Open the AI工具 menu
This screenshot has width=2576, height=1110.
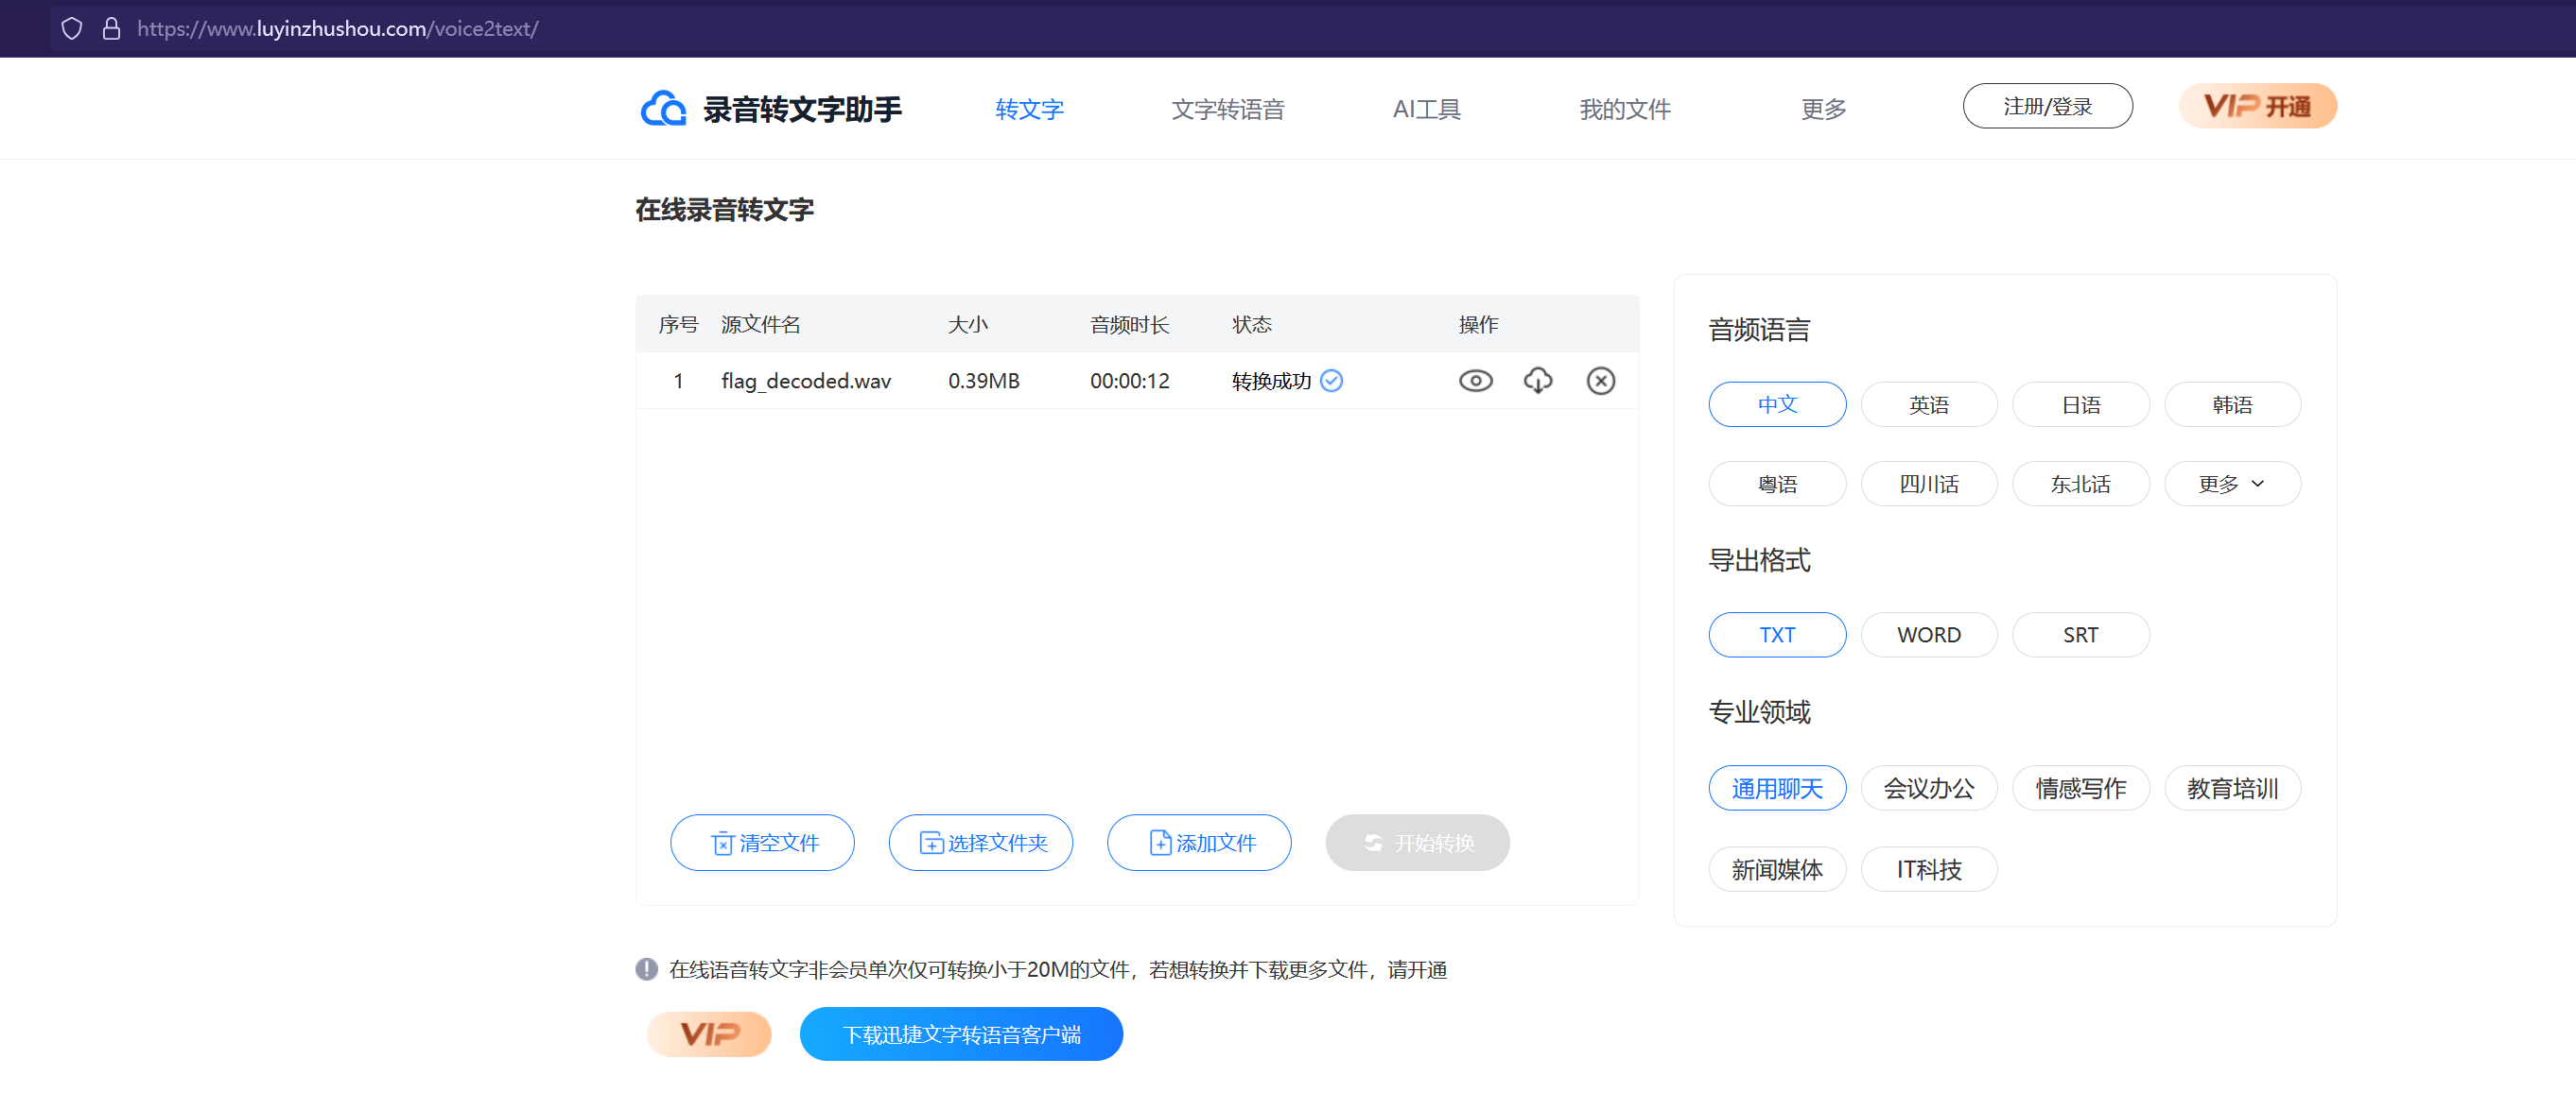click(x=1426, y=109)
